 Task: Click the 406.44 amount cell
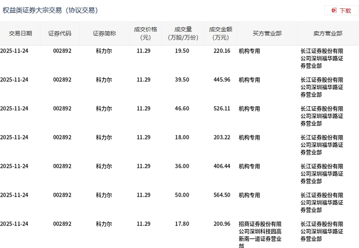[222, 166]
